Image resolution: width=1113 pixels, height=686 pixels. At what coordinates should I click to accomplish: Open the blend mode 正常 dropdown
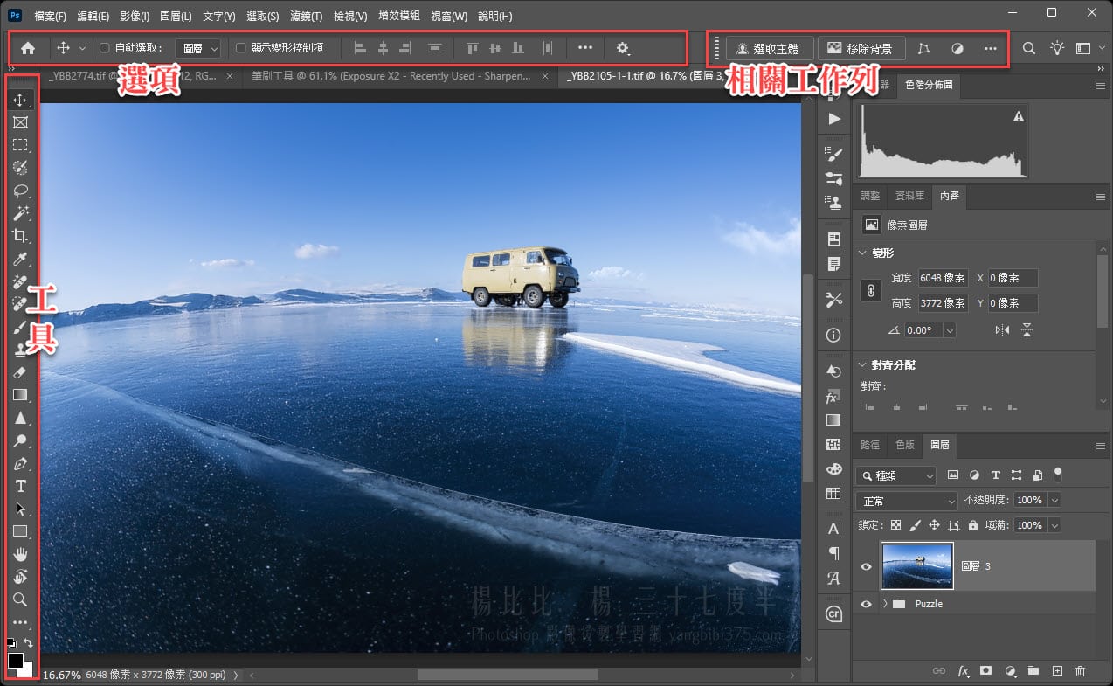click(x=906, y=500)
